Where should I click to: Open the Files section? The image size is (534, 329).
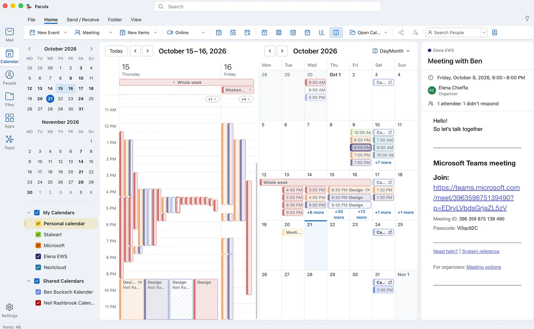click(x=9, y=100)
